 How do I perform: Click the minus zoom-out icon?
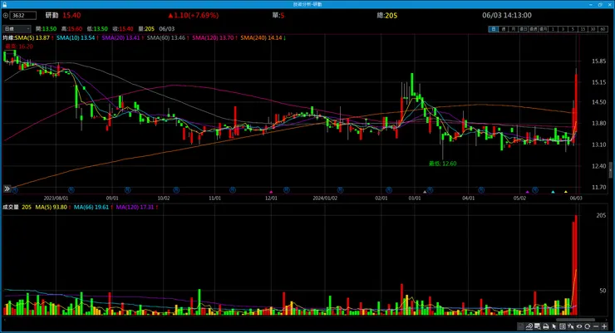click(596, 326)
